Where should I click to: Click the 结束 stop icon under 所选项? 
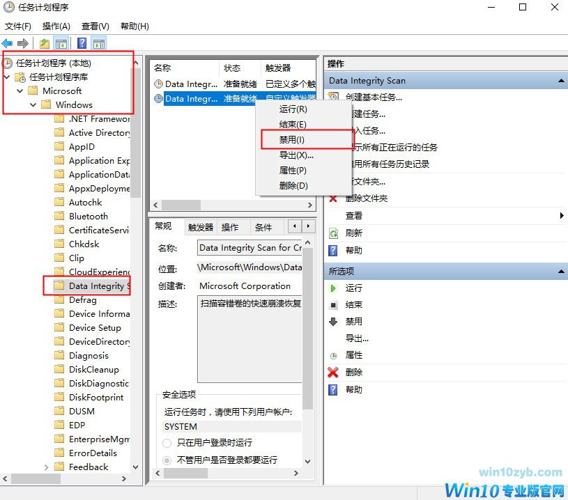(333, 305)
